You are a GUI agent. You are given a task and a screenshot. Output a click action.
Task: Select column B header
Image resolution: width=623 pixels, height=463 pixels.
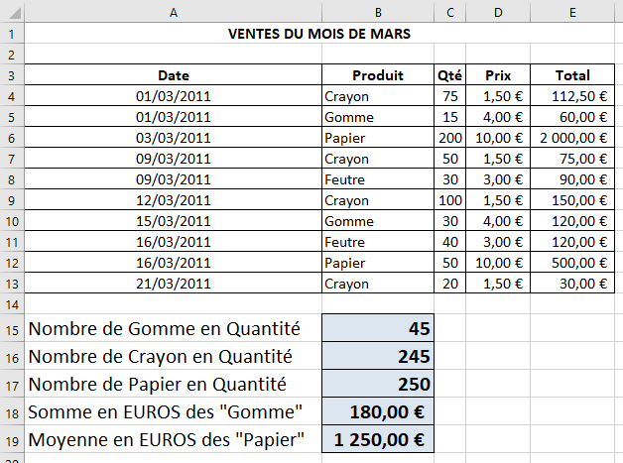[x=378, y=12]
